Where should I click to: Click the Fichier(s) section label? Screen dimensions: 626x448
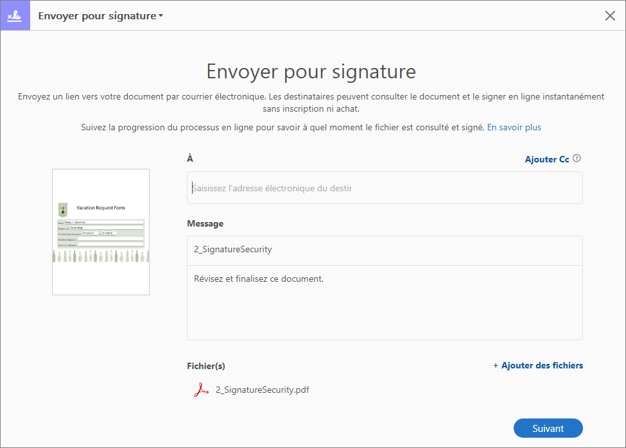pyautogui.click(x=205, y=366)
